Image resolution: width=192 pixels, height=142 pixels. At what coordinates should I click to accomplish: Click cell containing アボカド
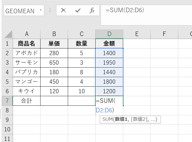click(27, 53)
